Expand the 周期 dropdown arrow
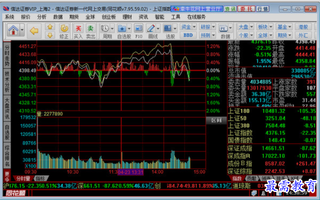This screenshot has width=320, height=200. point(112,29)
